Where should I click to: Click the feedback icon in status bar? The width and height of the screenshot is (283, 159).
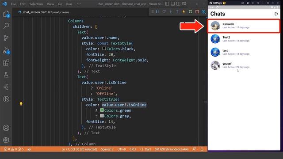[194, 149]
